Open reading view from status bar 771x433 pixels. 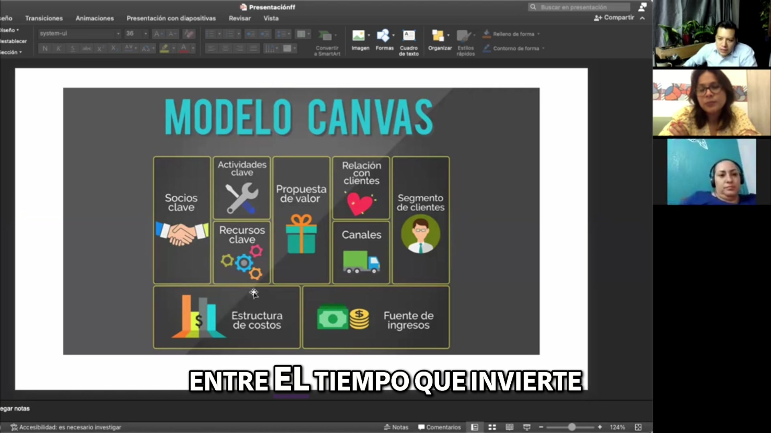pos(509,427)
